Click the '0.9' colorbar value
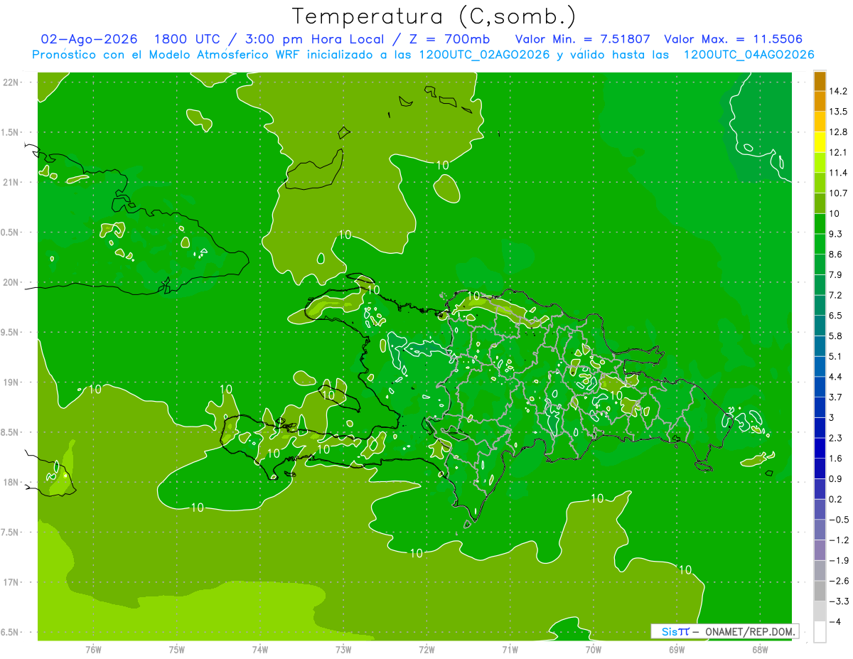The image size is (853, 659). [836, 478]
